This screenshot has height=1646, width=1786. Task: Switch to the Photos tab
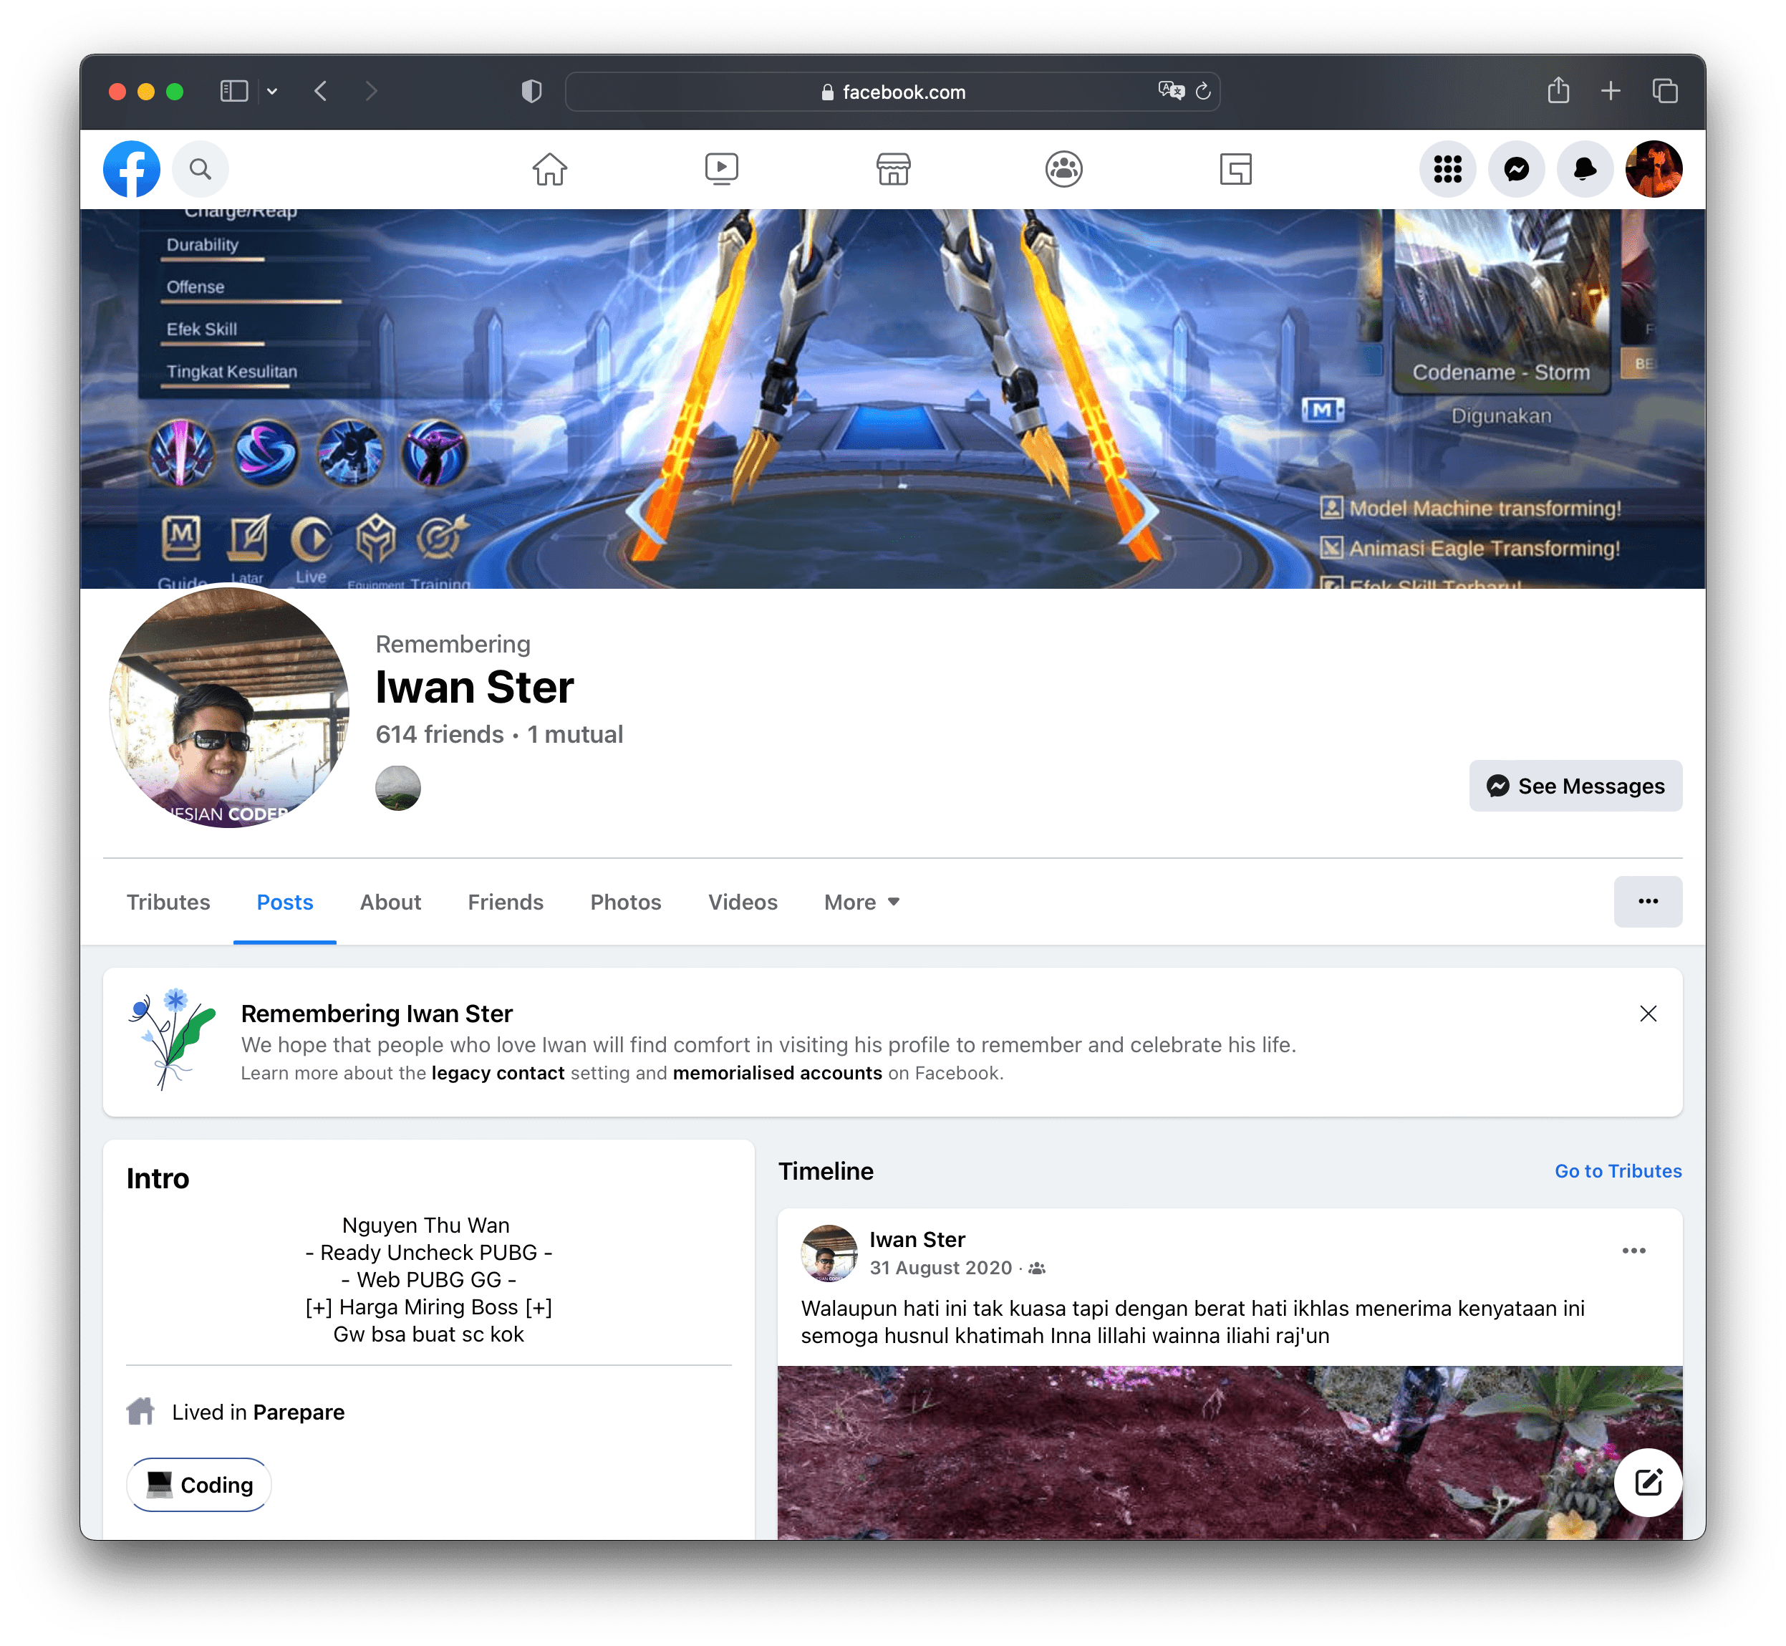[625, 903]
